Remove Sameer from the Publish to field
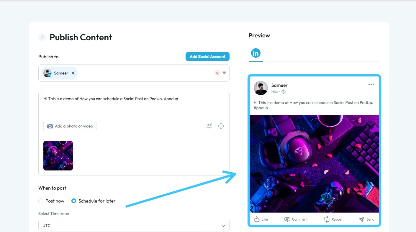This screenshot has width=416, height=232. coord(73,73)
